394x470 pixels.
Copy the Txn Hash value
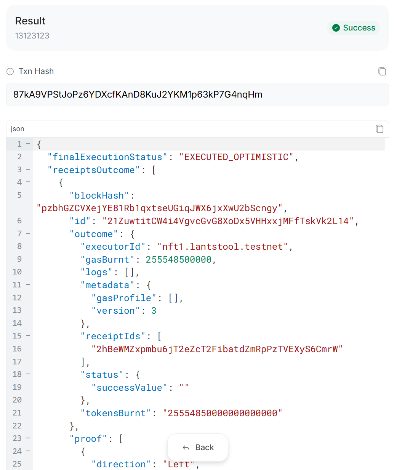[x=382, y=71]
